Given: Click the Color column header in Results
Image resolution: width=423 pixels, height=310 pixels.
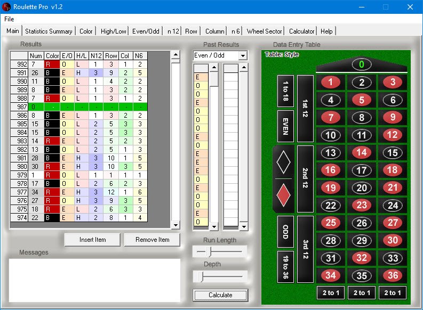Looking at the screenshot, I should point(52,56).
